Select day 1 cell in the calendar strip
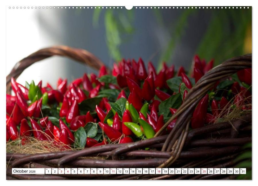The width and height of the screenshot is (258, 186). click(x=48, y=171)
